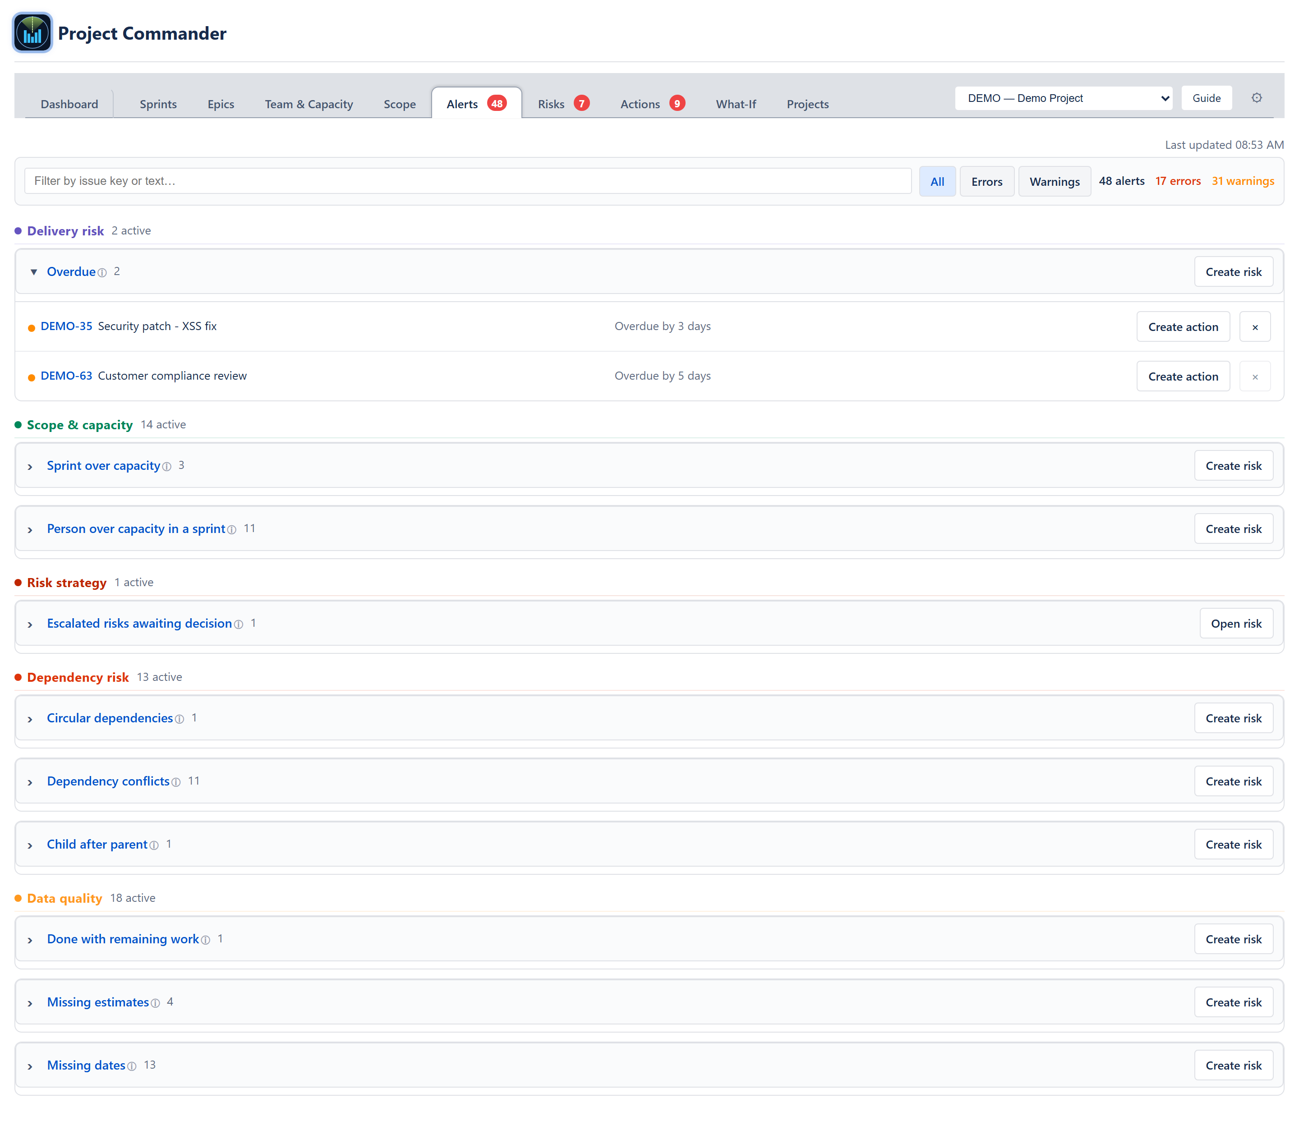Expand the Sprint over capacity group

tap(30, 467)
